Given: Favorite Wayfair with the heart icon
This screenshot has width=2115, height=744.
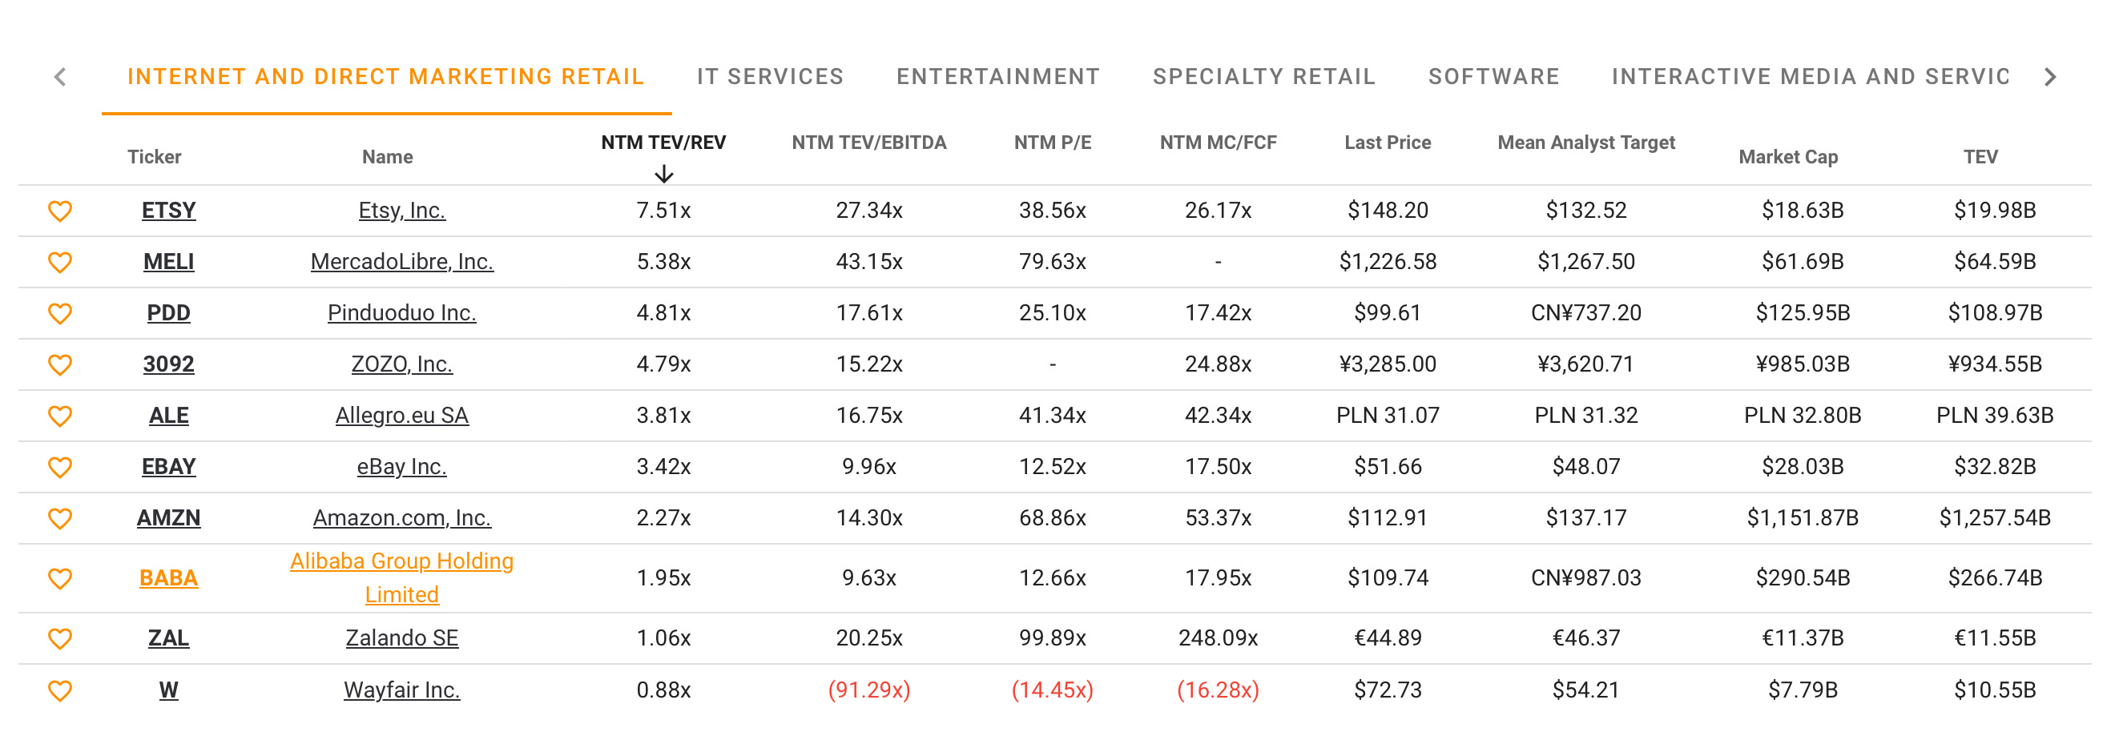Looking at the screenshot, I should point(60,690).
